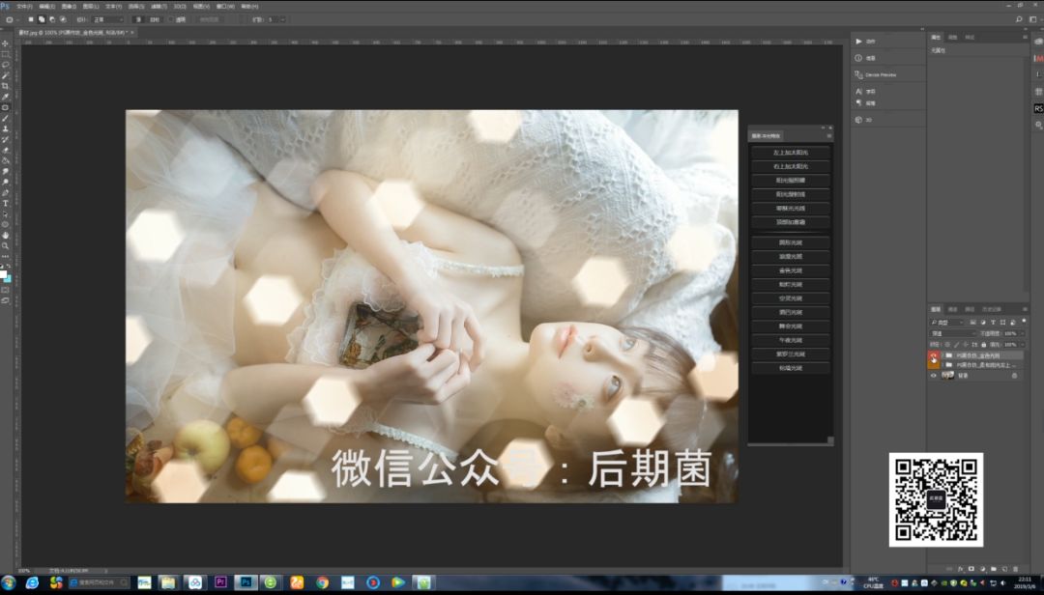Open the Actions panel play icon
This screenshot has width=1044, height=595.
859,42
